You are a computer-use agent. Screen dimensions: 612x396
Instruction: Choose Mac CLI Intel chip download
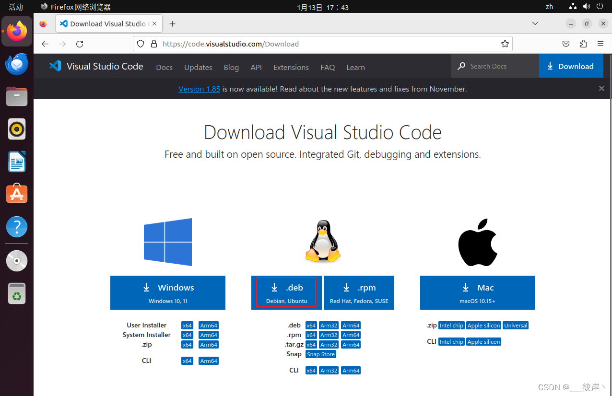451,342
